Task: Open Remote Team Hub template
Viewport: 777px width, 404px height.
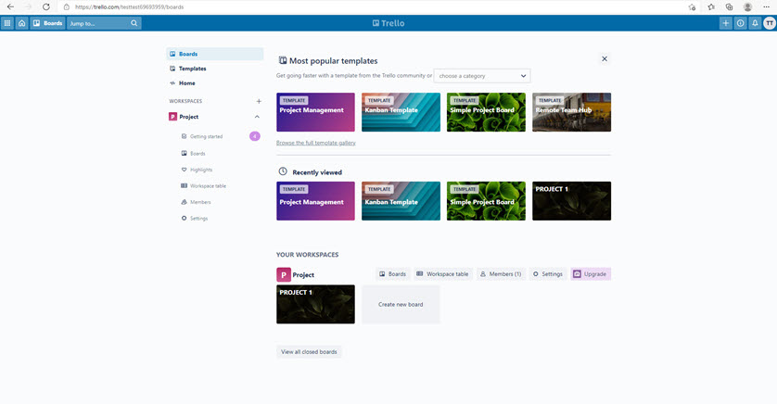Action: point(571,112)
